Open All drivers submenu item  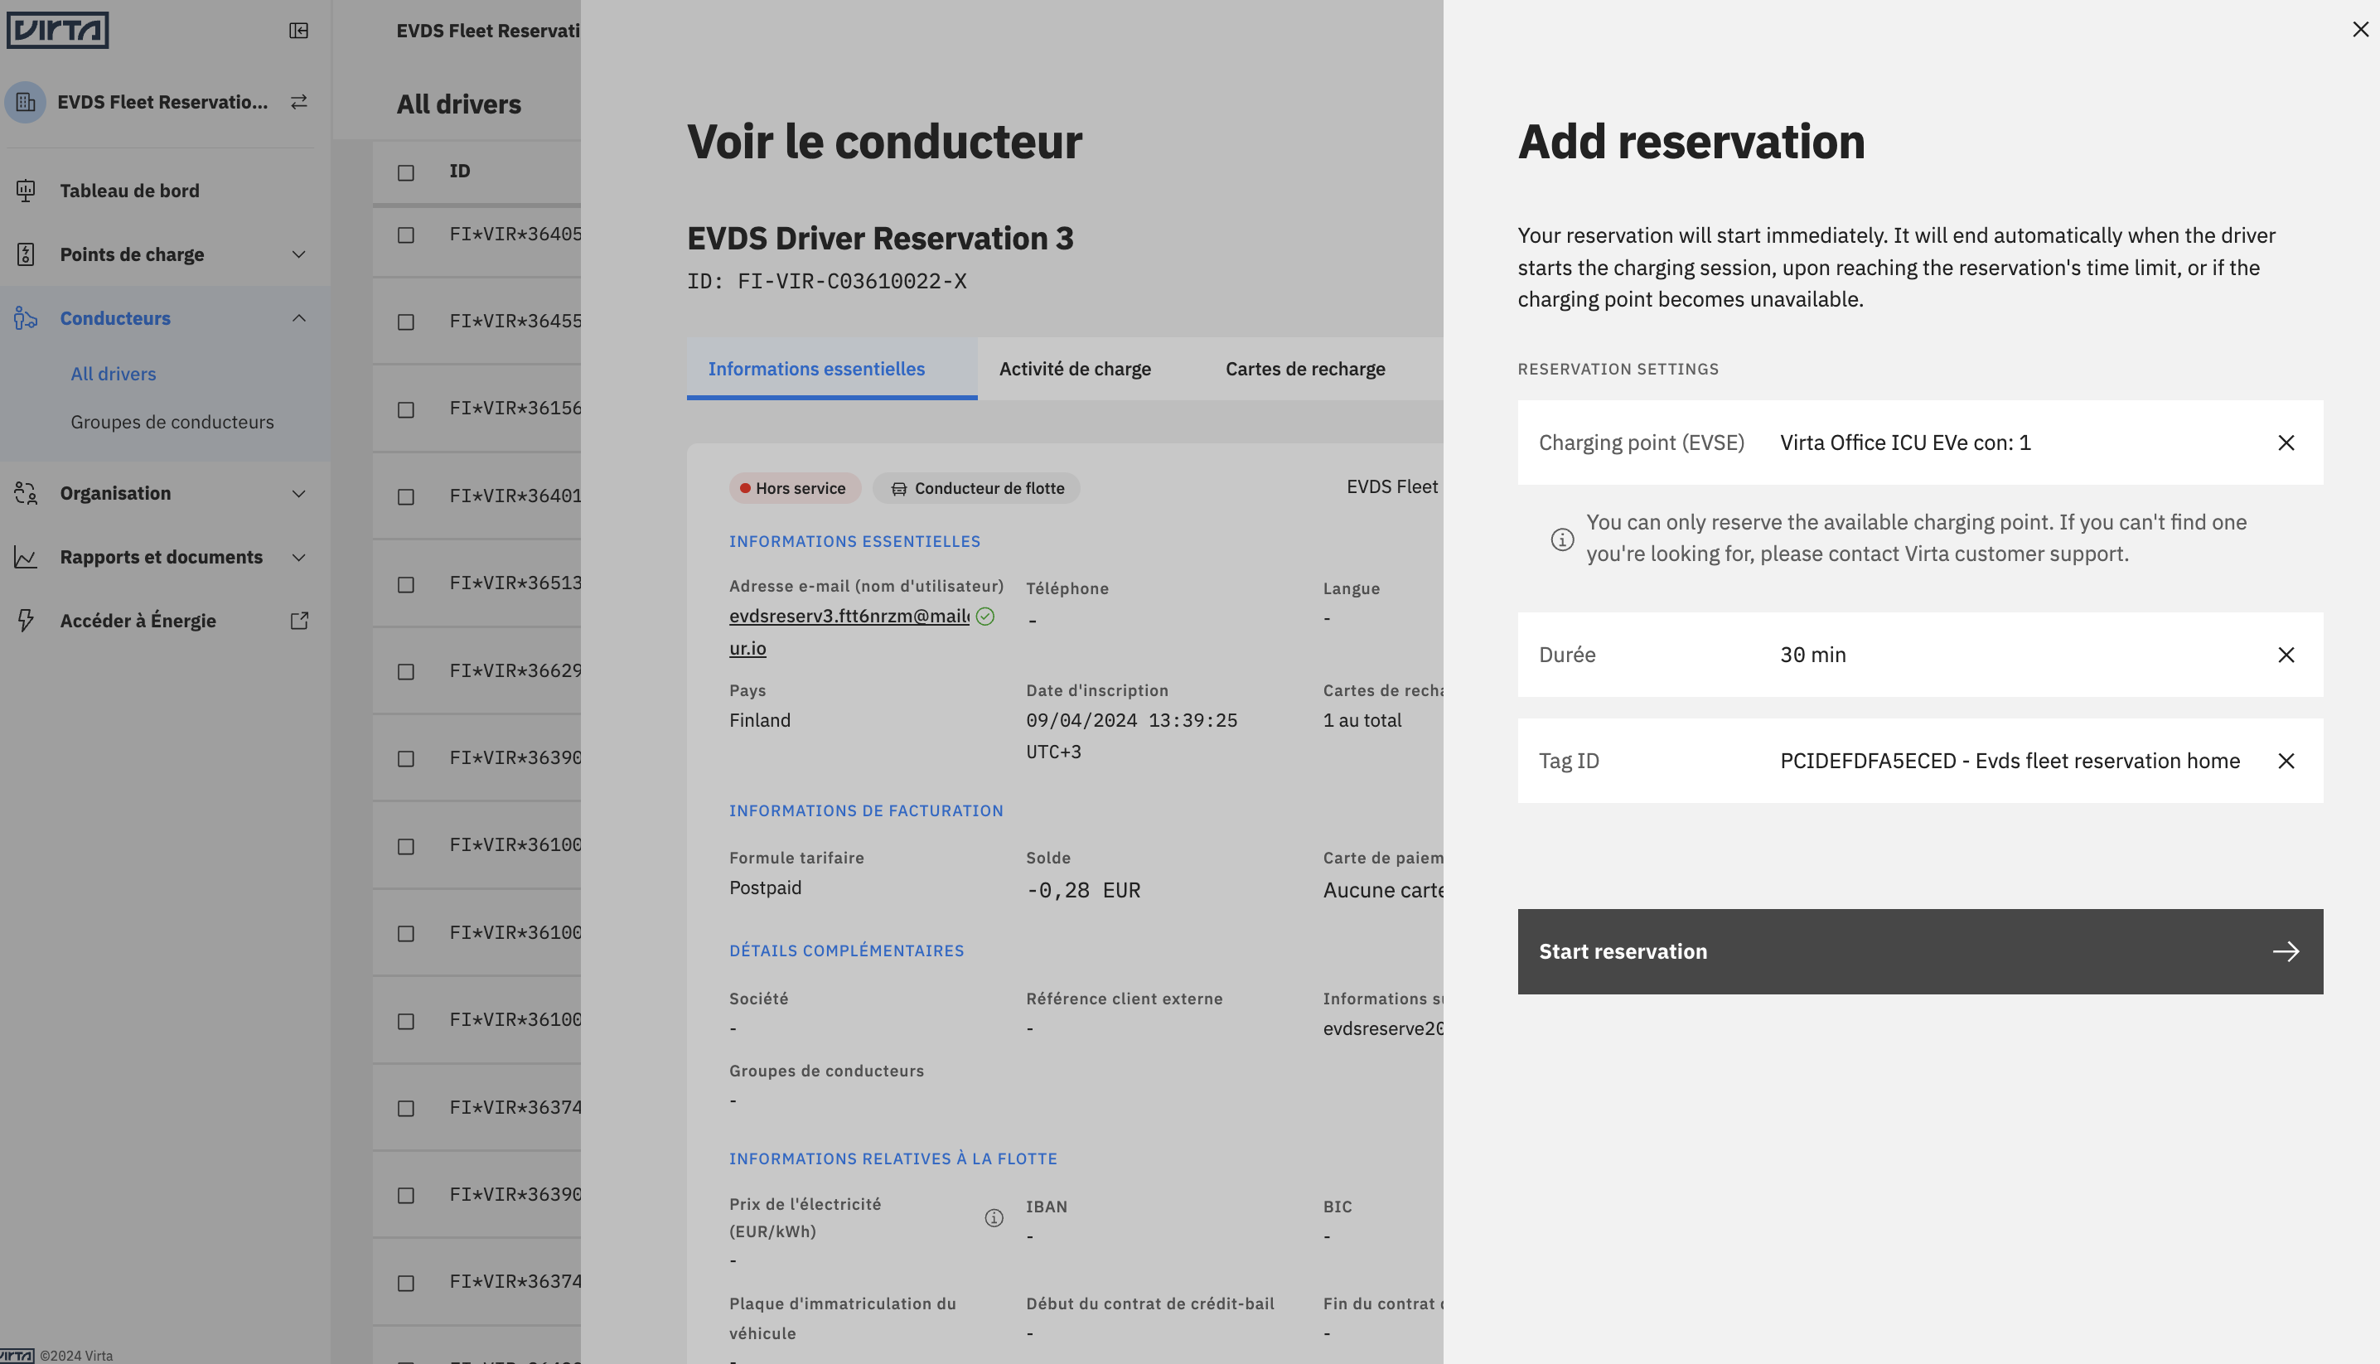pos(114,374)
